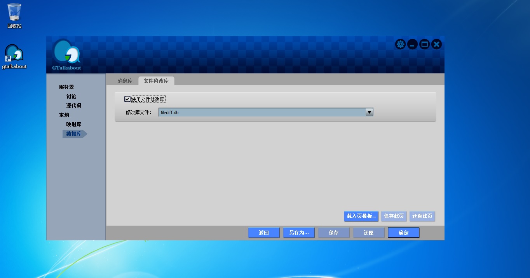Minimize the GTalkabout window
Viewport: 530px width, 278px height.
(x=412, y=44)
